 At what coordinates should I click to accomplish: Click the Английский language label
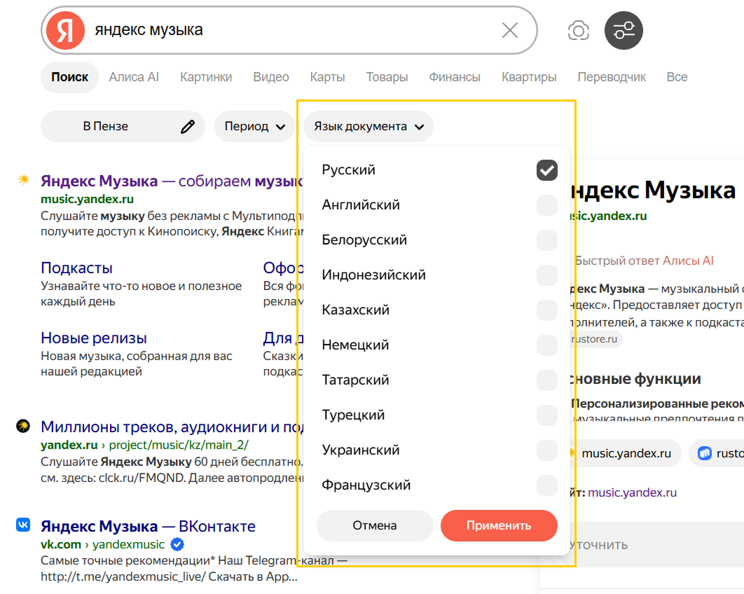361,205
